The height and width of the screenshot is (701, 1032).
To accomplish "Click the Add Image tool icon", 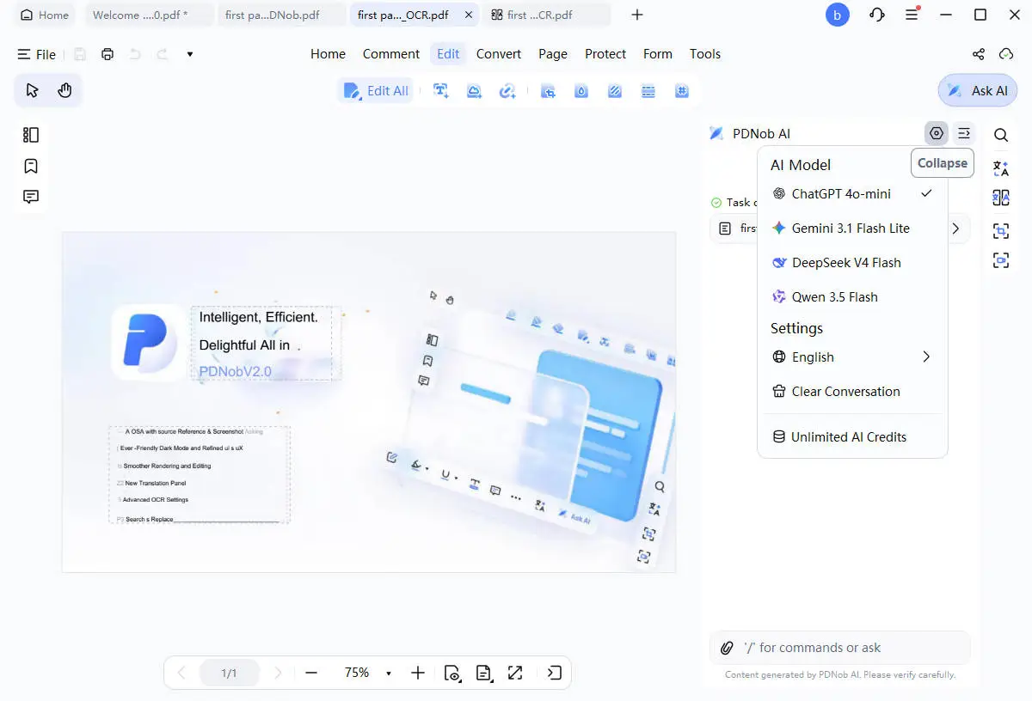I will tap(474, 90).
